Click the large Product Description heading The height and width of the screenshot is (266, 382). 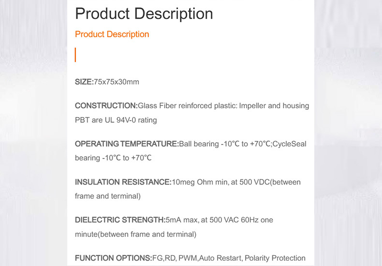[144, 14]
